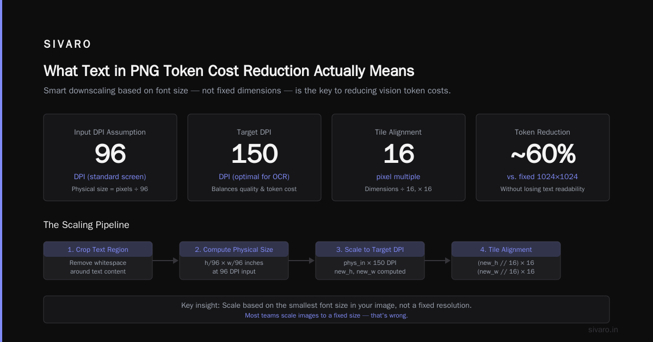This screenshot has width=653, height=342.
Task: Select the 'Target DPI' label
Action: coord(254,132)
